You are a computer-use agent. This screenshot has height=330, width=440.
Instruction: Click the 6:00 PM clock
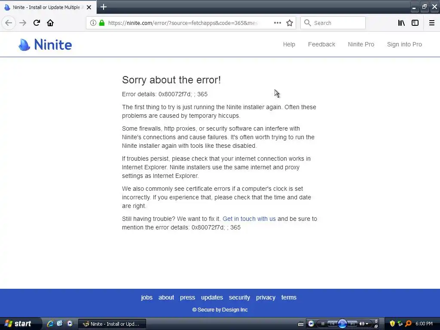pyautogui.click(x=424, y=324)
